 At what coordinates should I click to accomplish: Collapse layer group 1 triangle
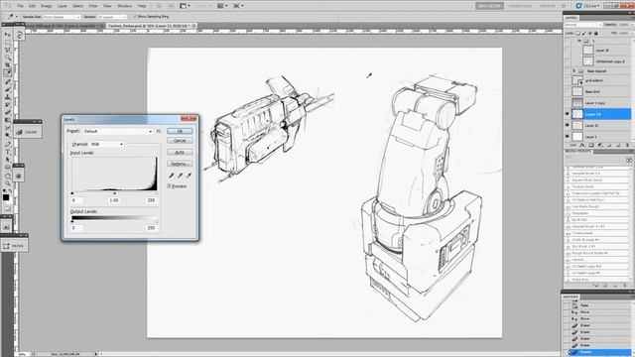[x=579, y=41]
